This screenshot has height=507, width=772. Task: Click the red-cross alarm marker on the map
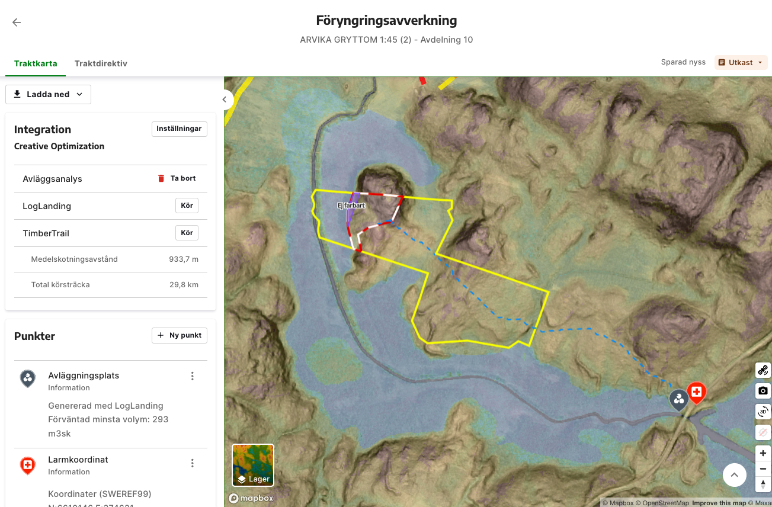[697, 393]
